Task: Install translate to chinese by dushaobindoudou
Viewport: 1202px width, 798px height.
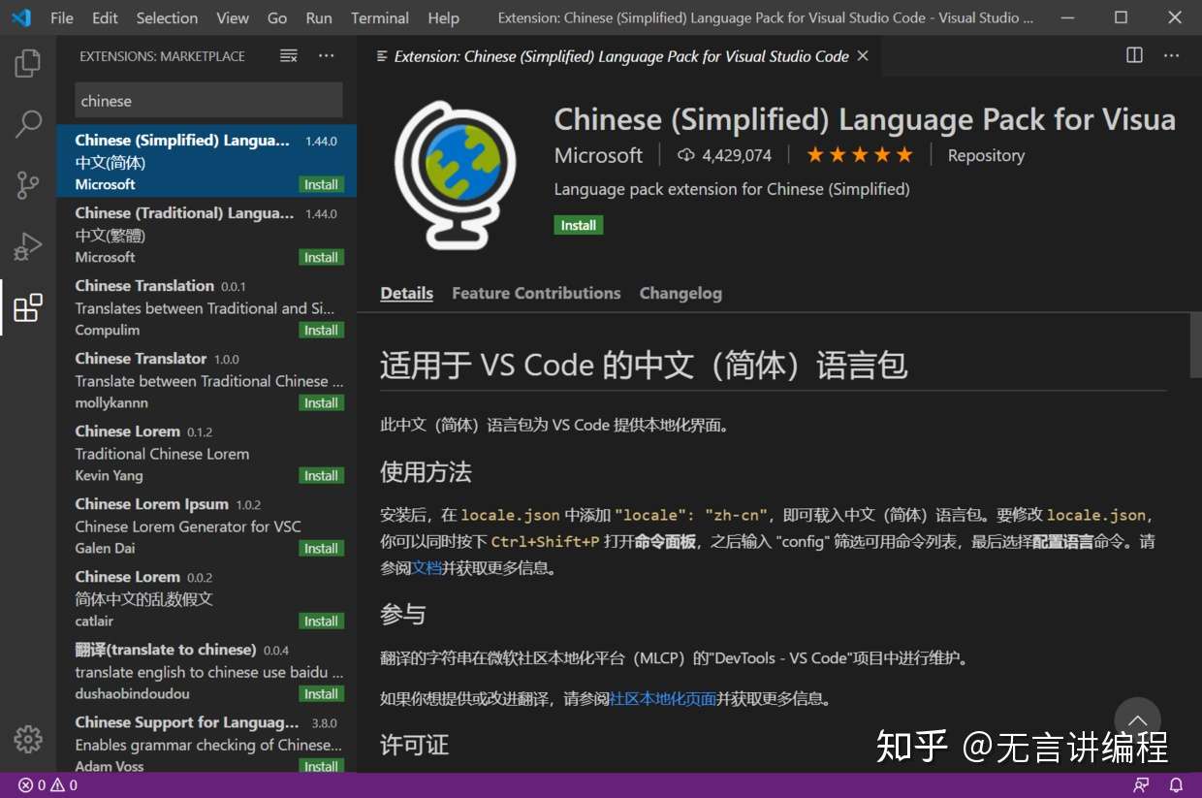Action: (x=321, y=693)
